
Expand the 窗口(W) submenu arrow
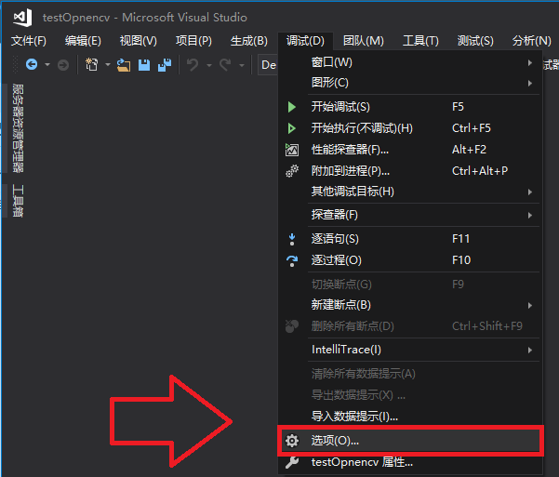click(x=530, y=62)
